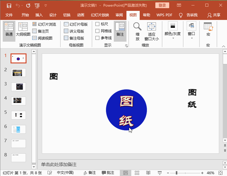The height and width of the screenshot is (176, 227).
Task: Toggle 备注 in the status bar
Action: 90,173
